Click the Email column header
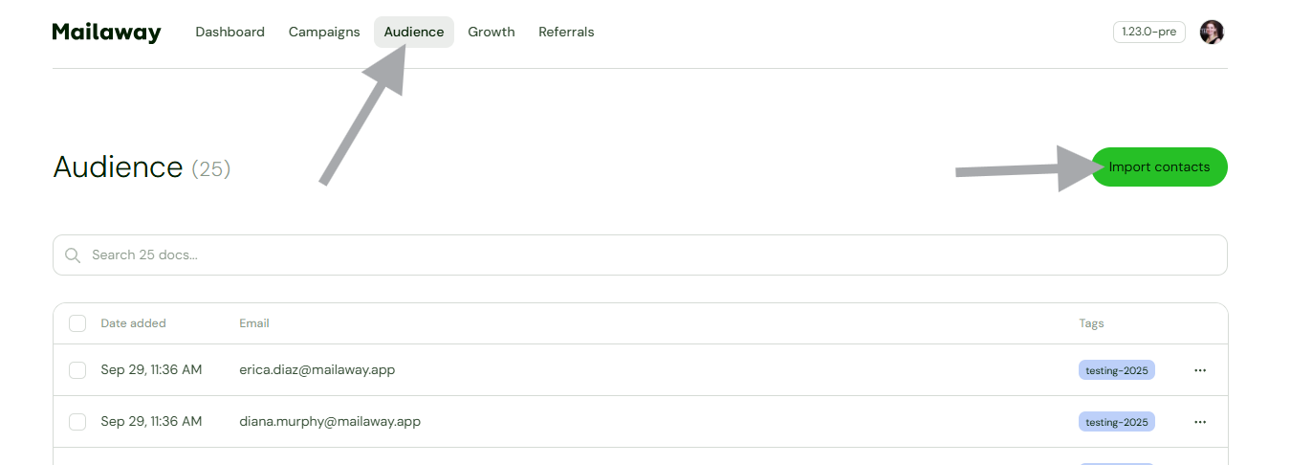 pyautogui.click(x=254, y=323)
